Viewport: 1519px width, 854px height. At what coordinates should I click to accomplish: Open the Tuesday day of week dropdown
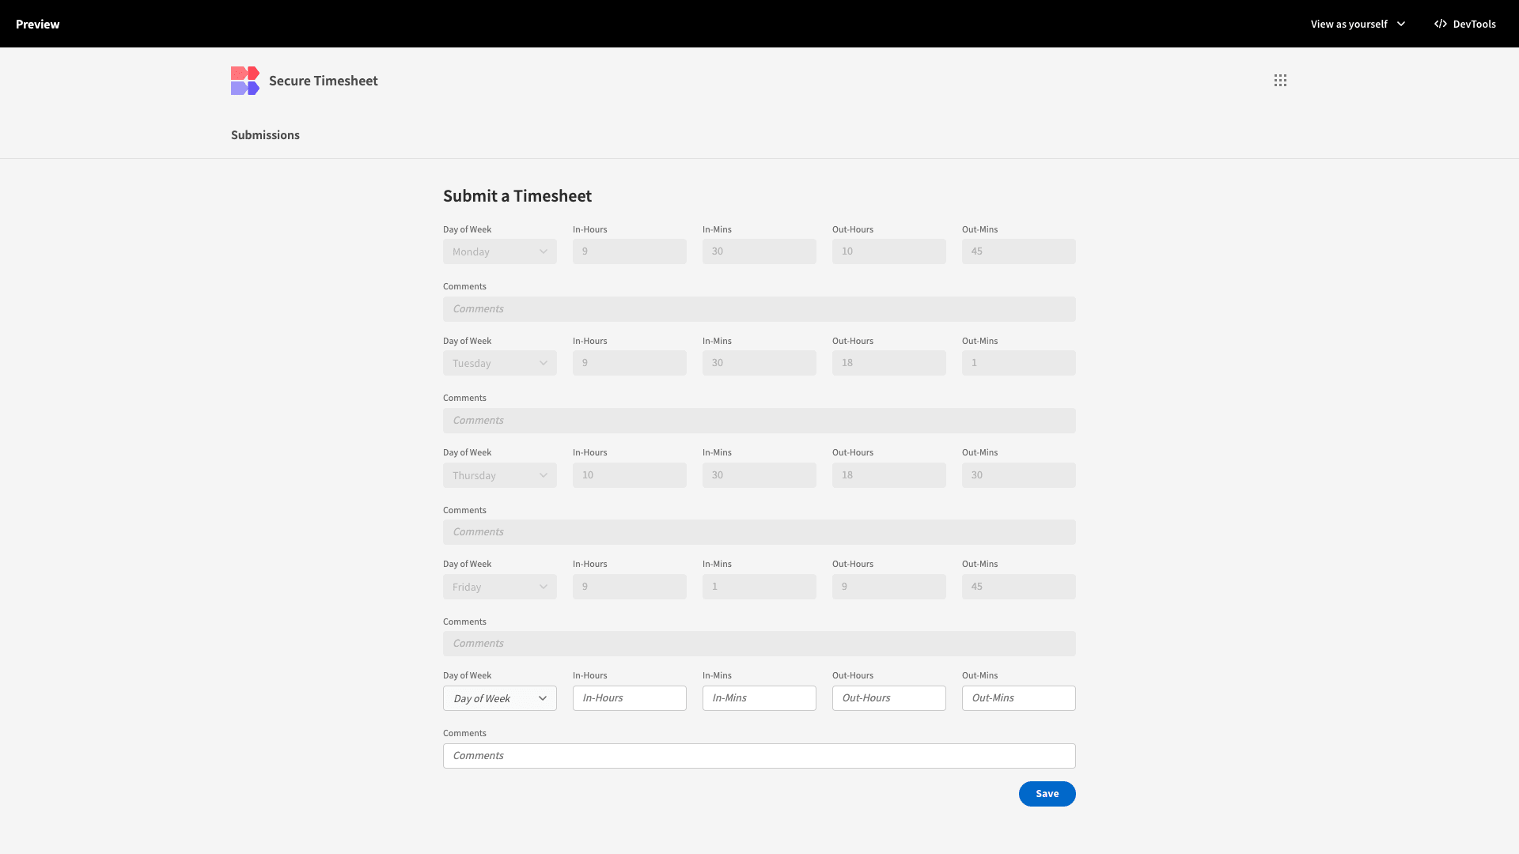click(x=500, y=363)
